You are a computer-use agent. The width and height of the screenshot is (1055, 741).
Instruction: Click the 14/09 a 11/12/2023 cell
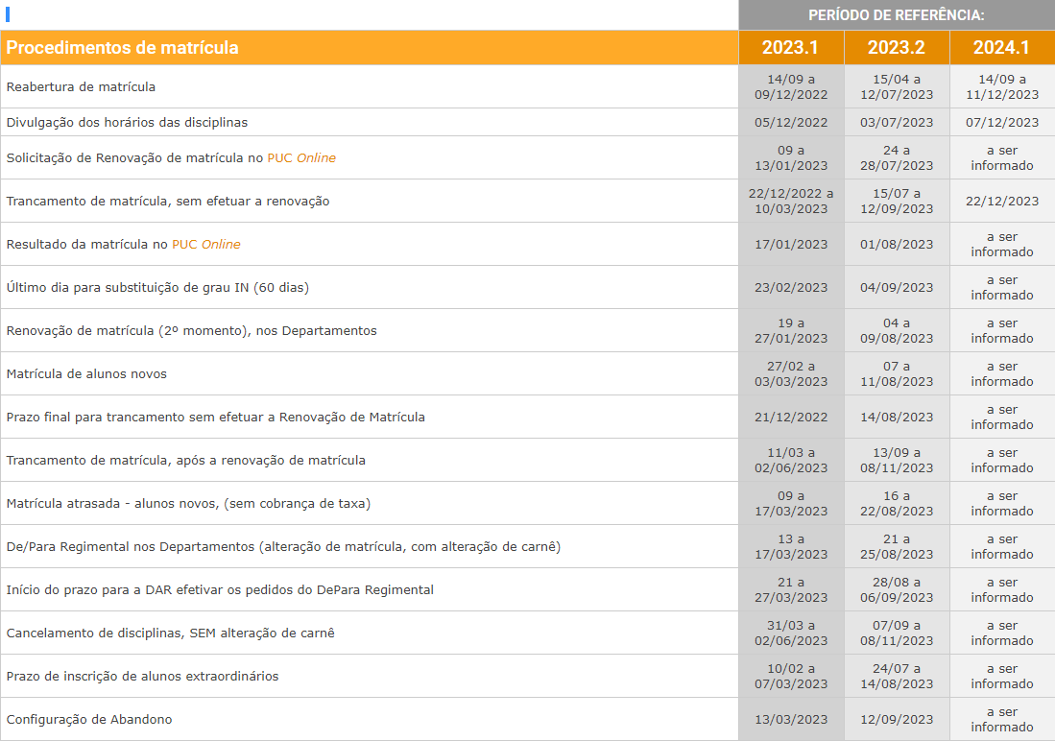pos(1002,86)
